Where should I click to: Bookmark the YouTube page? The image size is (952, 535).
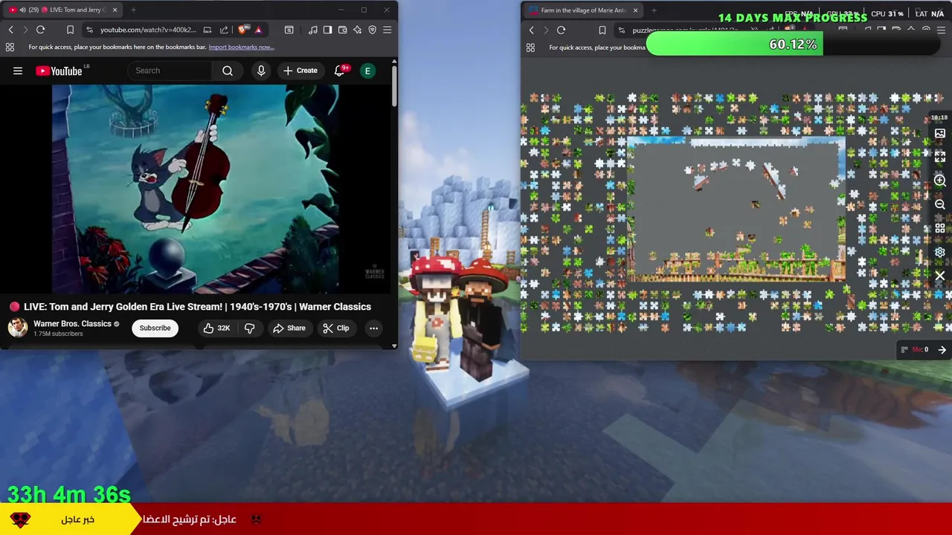click(70, 30)
